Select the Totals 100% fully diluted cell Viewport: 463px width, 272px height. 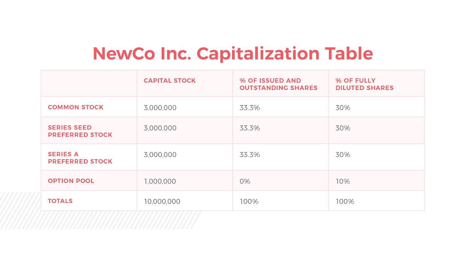coord(345,202)
